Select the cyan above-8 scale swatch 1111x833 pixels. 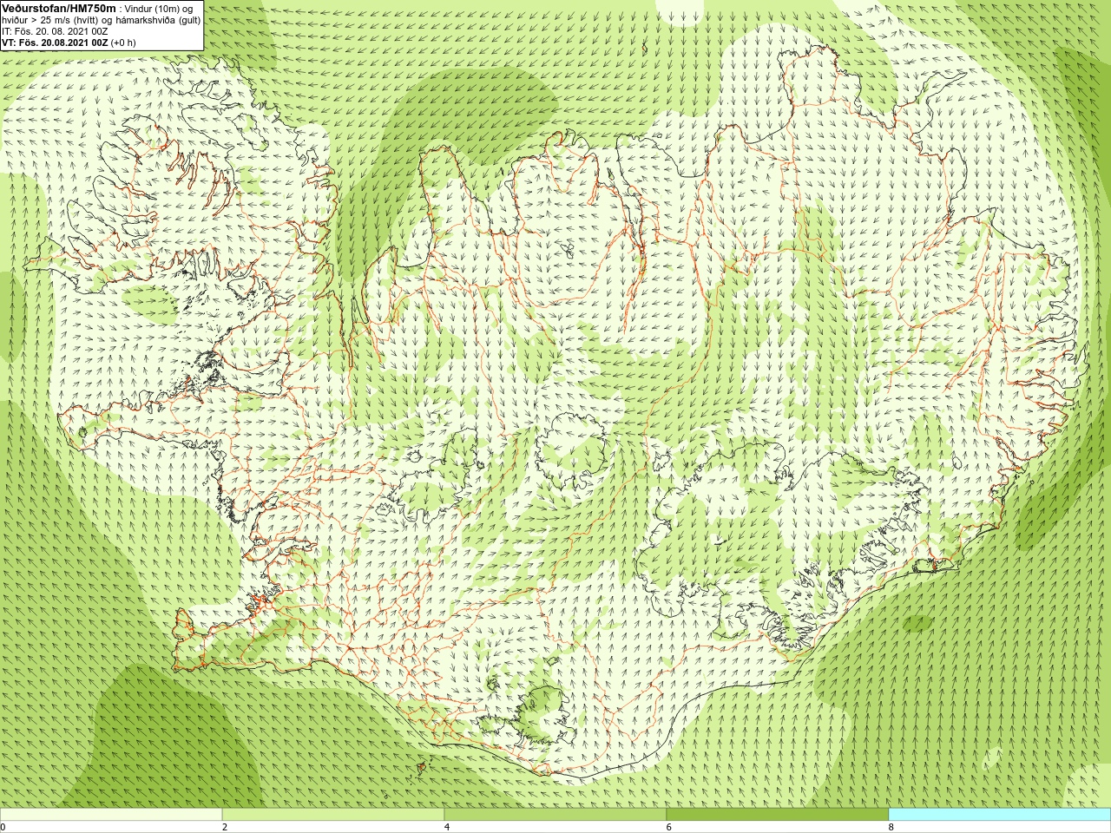pyautogui.click(x=1000, y=815)
